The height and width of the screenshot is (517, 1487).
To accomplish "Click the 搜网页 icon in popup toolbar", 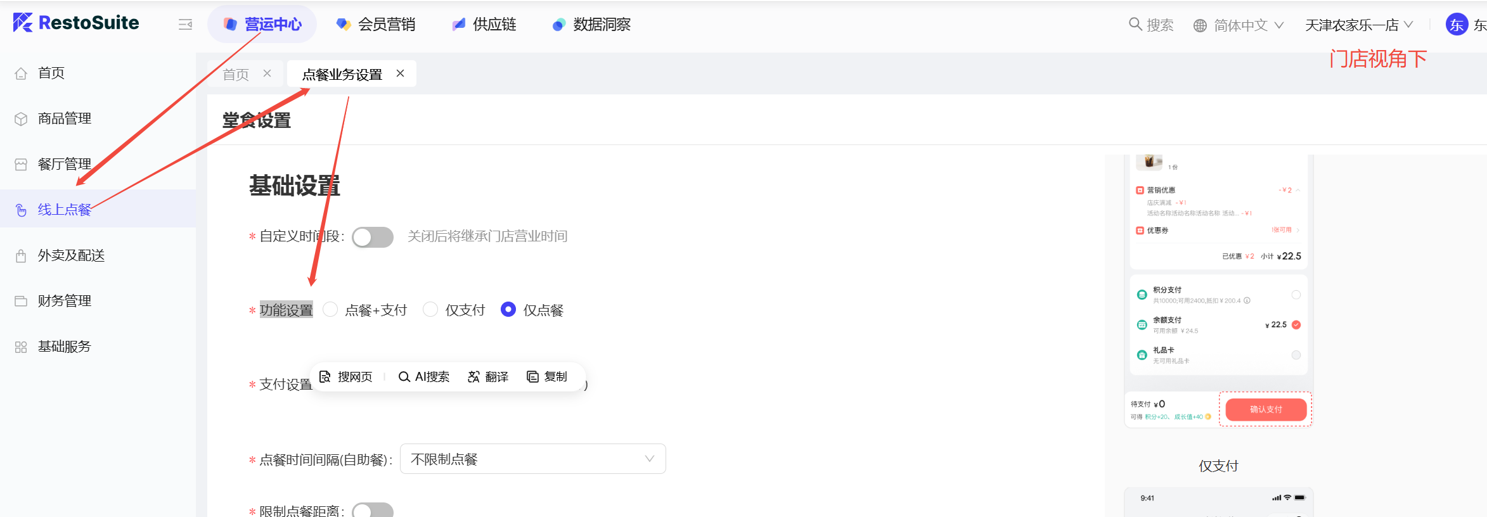I will coord(325,377).
